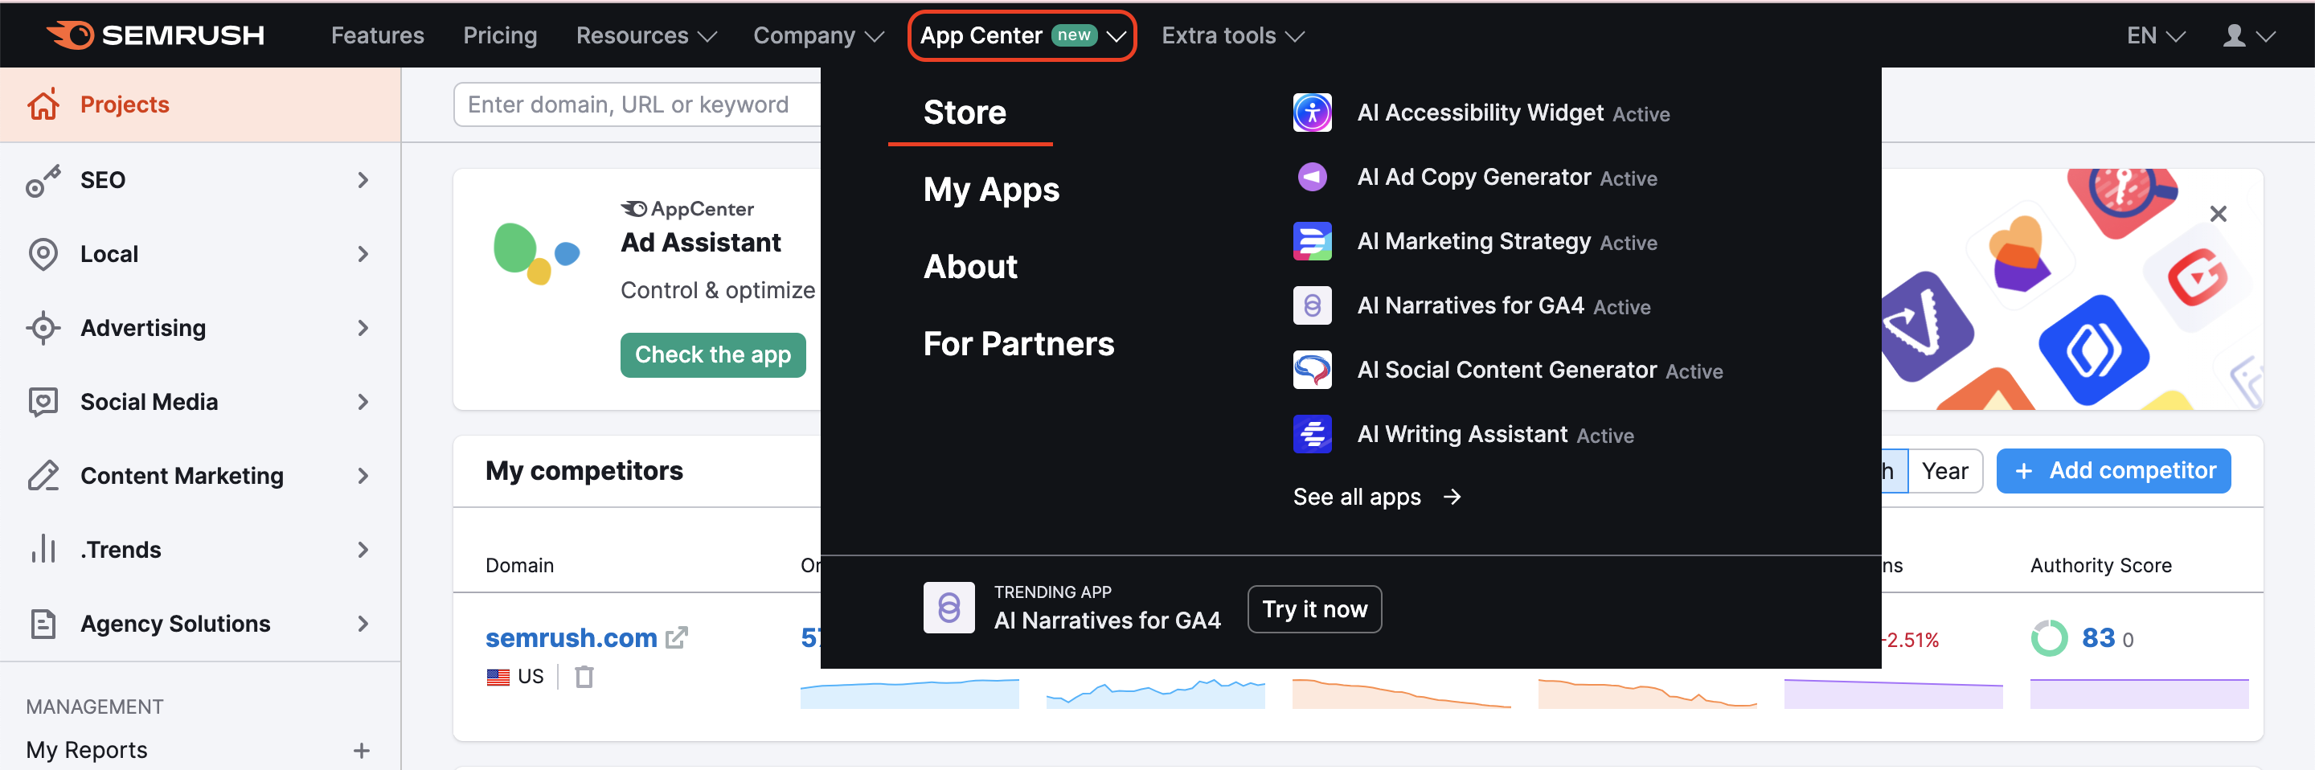Open the Pricing menu item
The width and height of the screenshot is (2315, 770).
[500, 36]
